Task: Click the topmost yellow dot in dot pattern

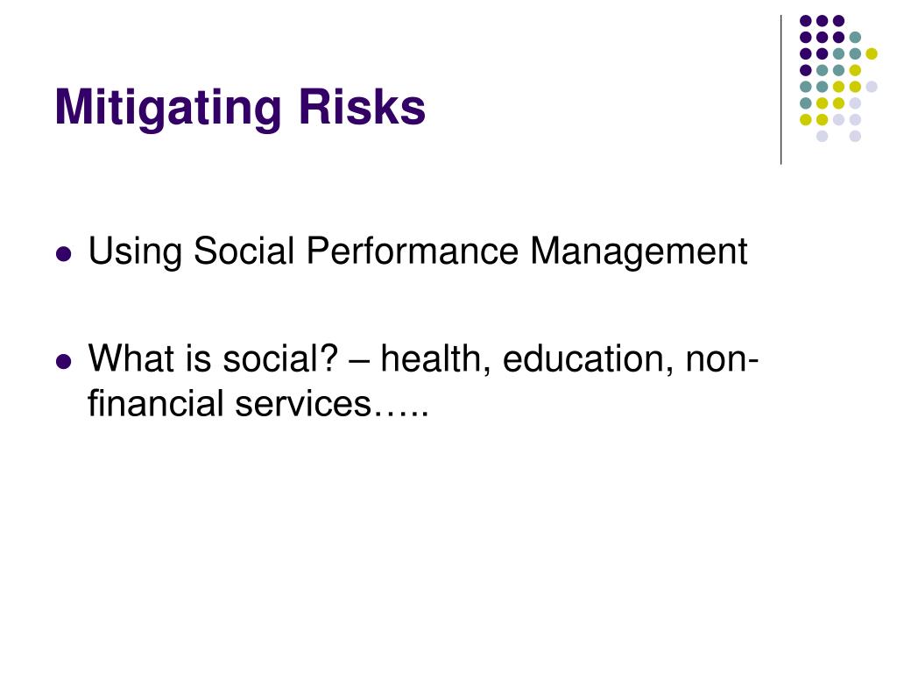Action: [872, 53]
